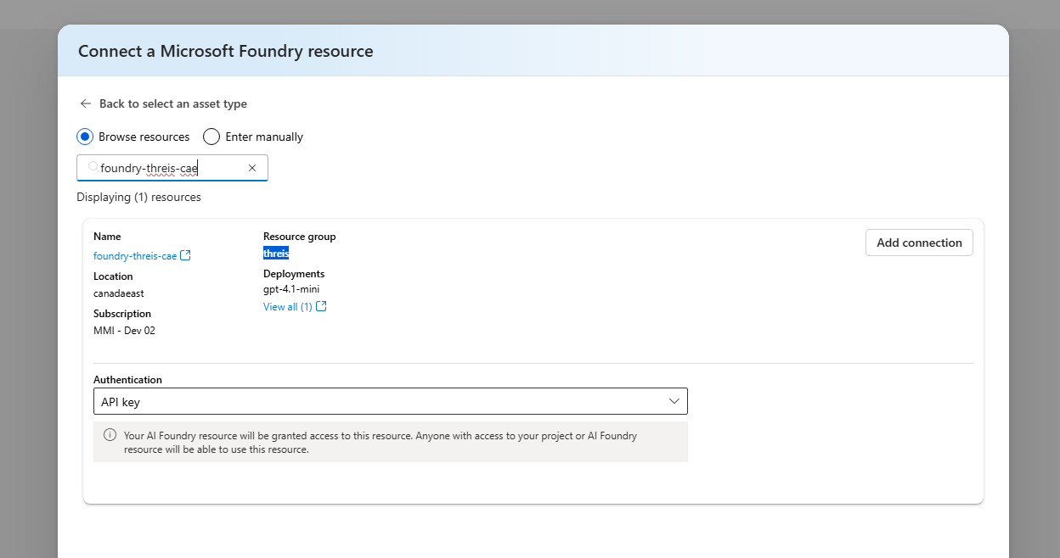The width and height of the screenshot is (1060, 558).
Task: Open external link icon beside View all
Action: click(x=321, y=306)
